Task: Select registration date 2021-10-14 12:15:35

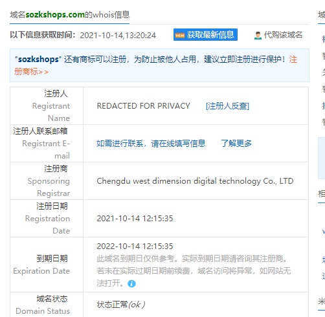Action: [135, 219]
